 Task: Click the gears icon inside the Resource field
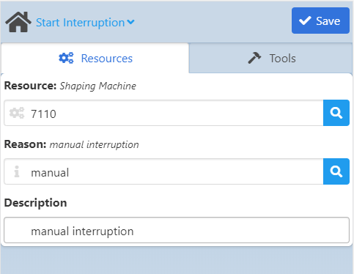[17, 113]
